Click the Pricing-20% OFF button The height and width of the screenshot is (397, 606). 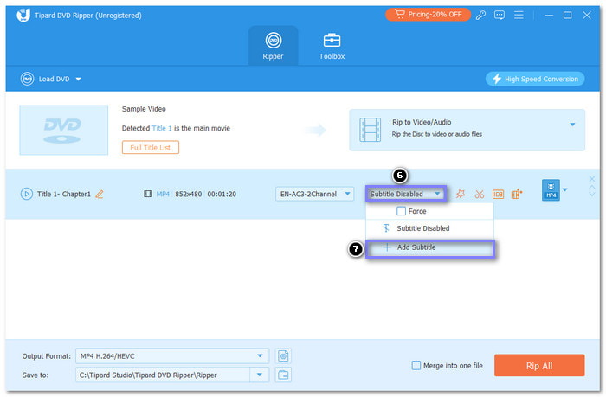click(428, 15)
